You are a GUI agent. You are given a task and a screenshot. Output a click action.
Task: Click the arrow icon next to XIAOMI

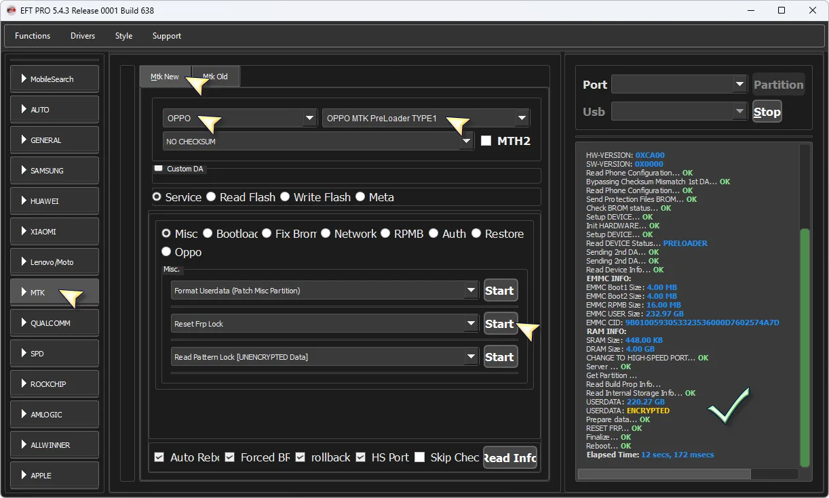click(24, 232)
